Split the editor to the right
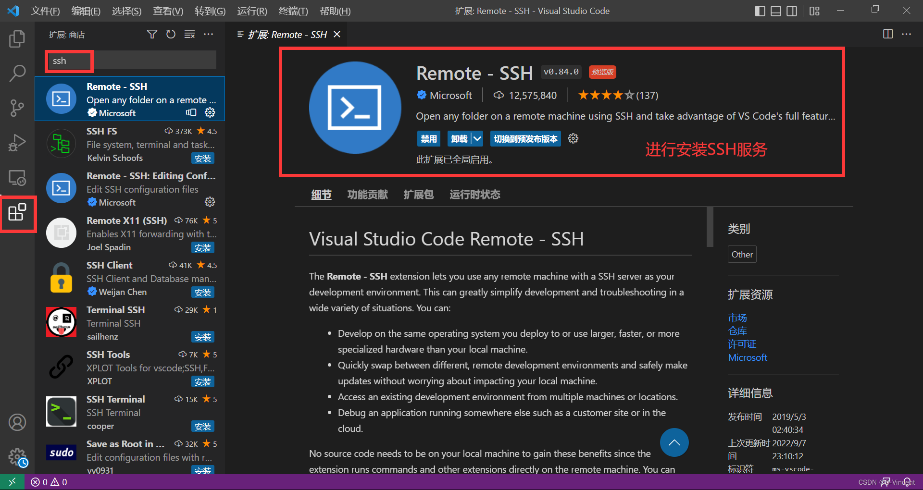 pyautogui.click(x=888, y=34)
